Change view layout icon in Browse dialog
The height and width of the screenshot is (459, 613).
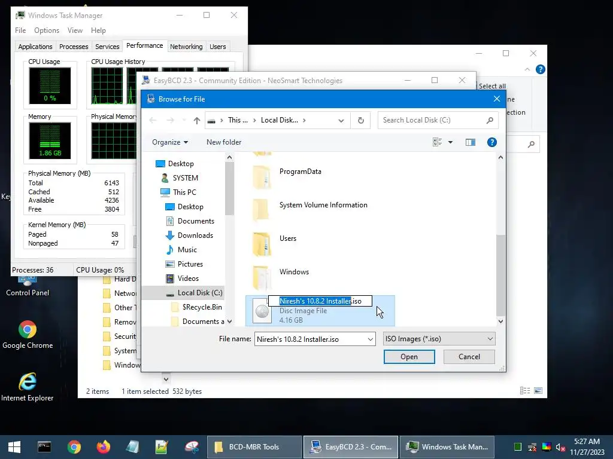pyautogui.click(x=437, y=142)
